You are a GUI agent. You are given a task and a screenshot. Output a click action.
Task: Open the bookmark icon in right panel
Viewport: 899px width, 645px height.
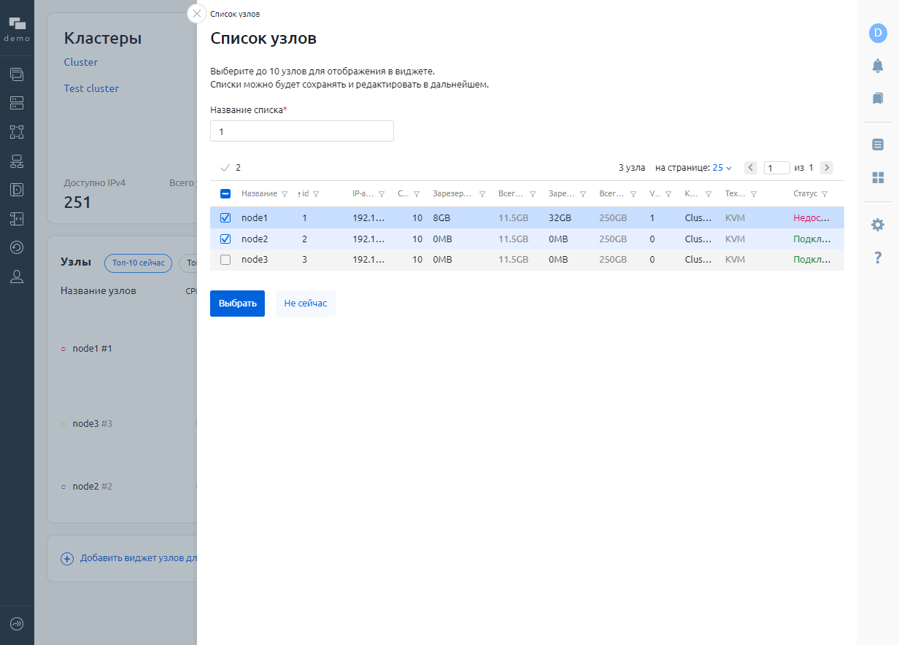pyautogui.click(x=878, y=98)
